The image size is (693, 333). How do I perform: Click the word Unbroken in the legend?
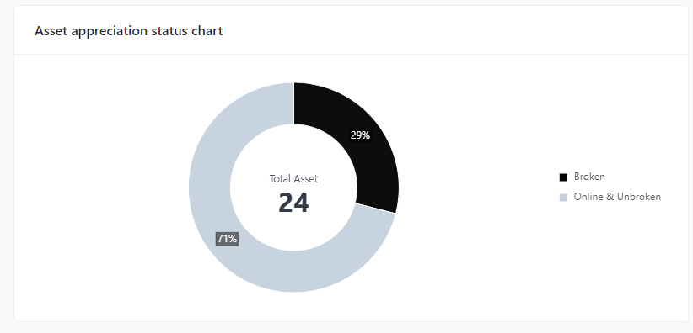click(x=639, y=197)
